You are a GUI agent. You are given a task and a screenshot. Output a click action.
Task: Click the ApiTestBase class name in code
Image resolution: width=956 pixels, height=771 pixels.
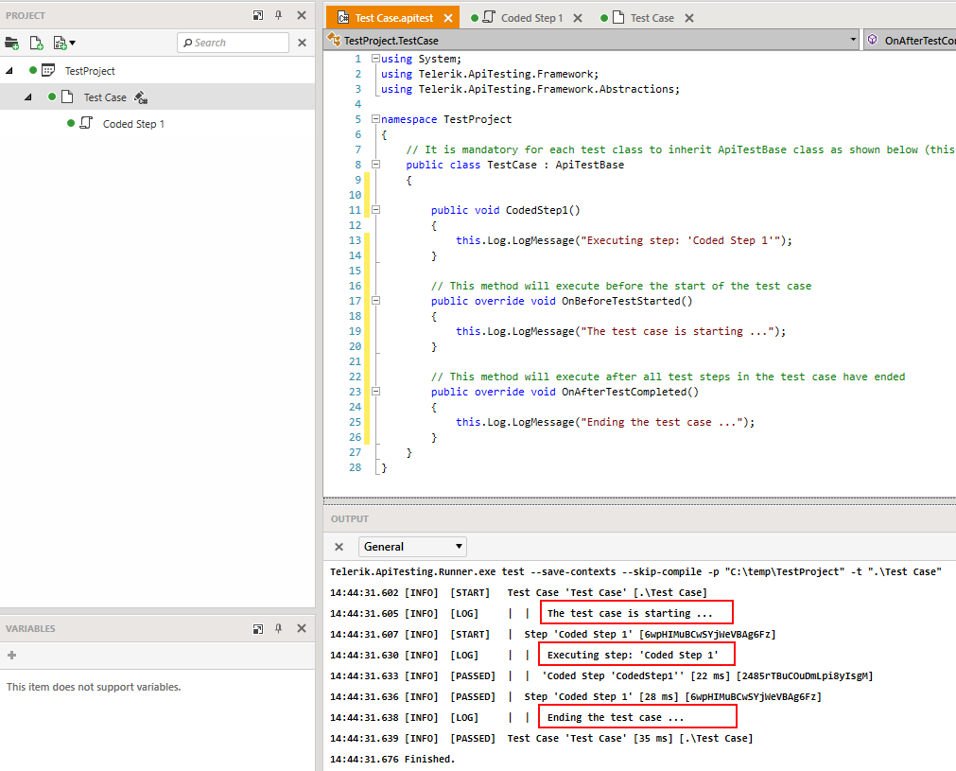pyautogui.click(x=589, y=165)
